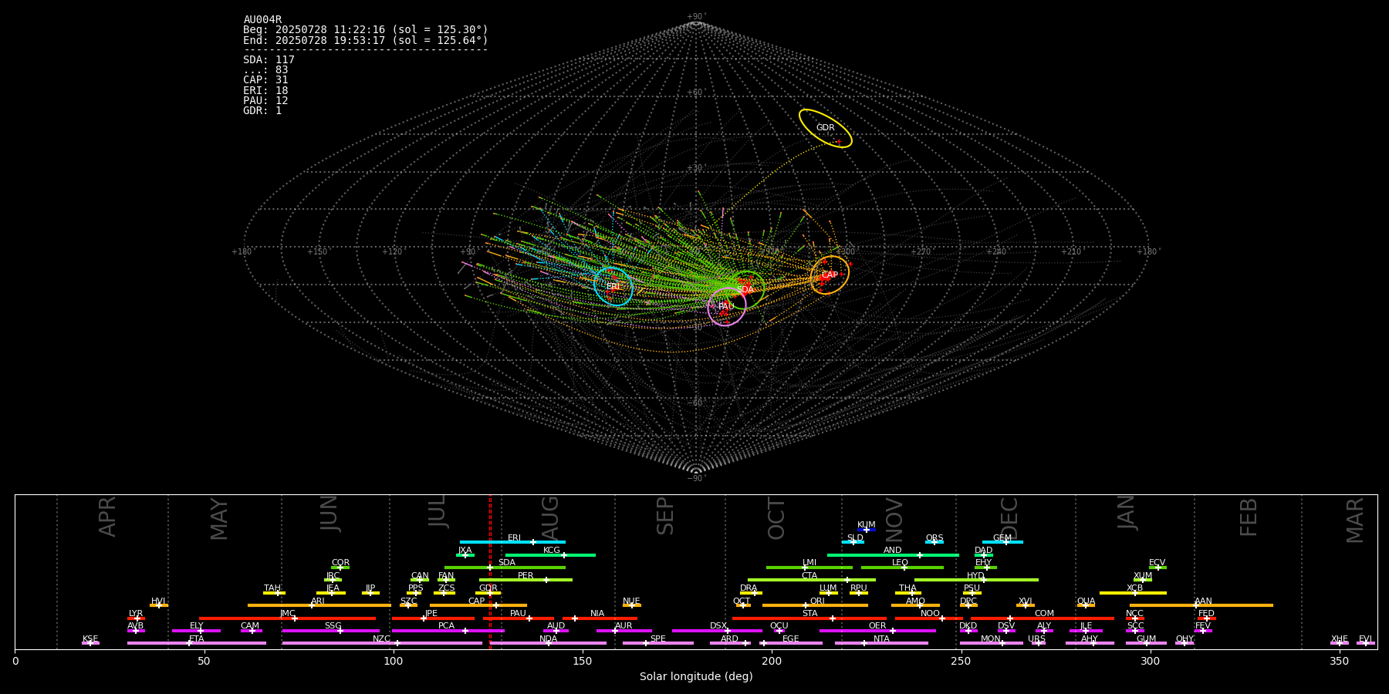Click the green SDA radiant circle on the sky map
This screenshot has height=694, width=1389.
coord(745,290)
